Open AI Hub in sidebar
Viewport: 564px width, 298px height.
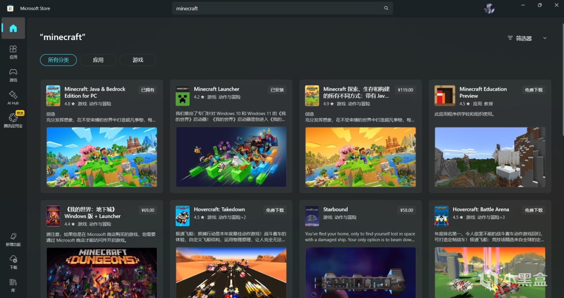point(13,97)
